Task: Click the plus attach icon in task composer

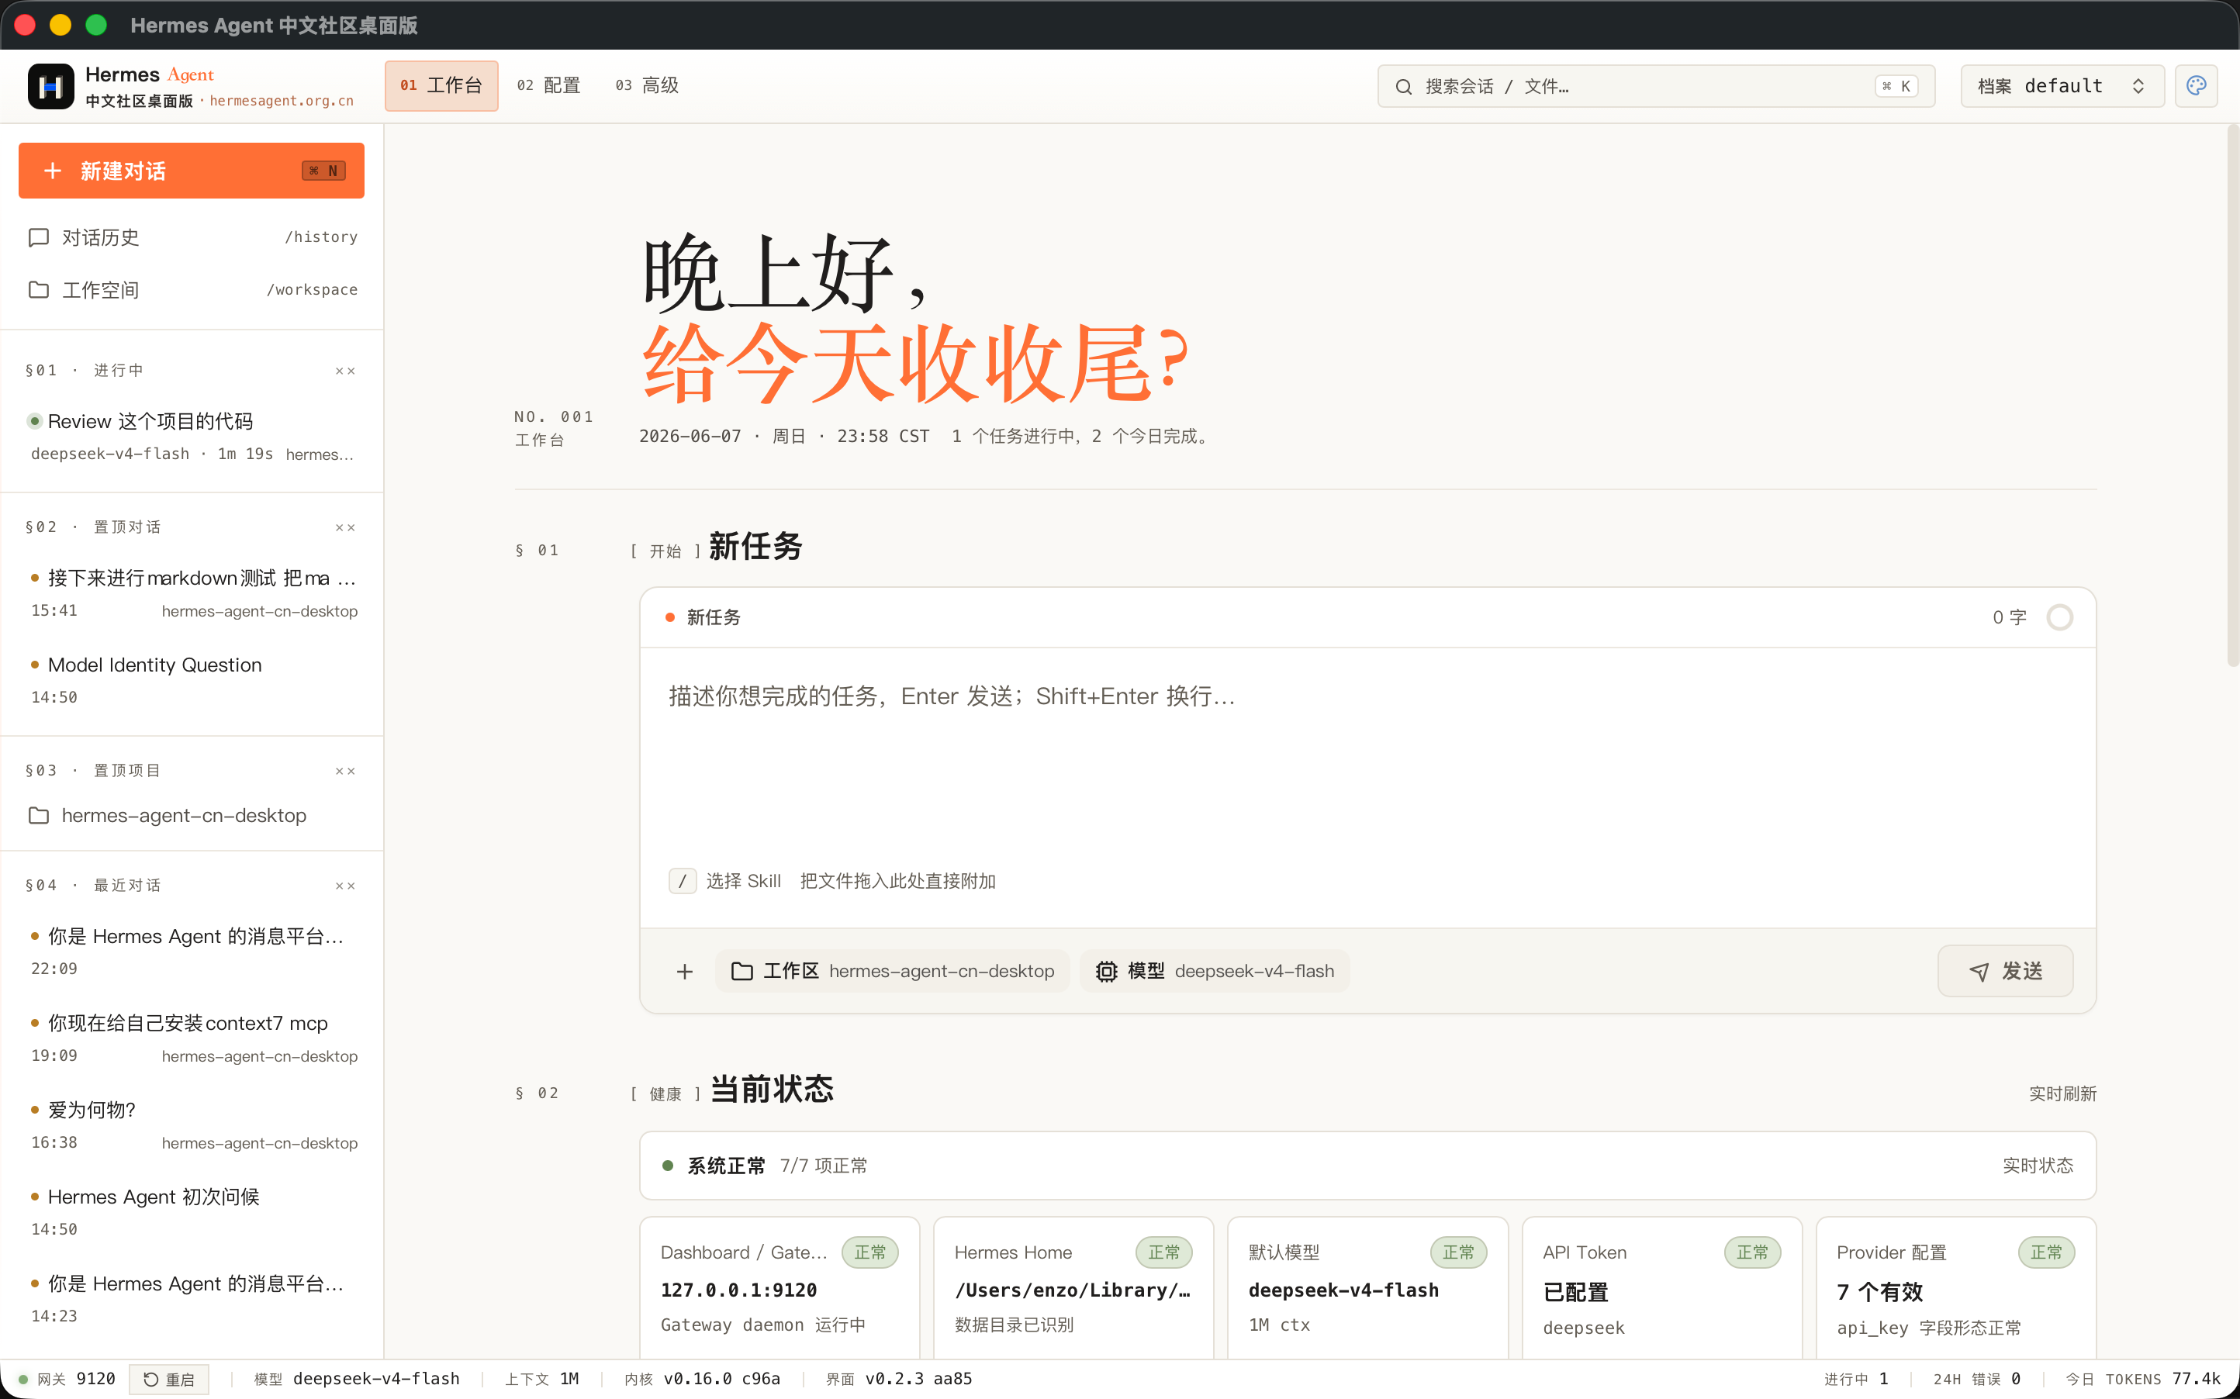Action: pos(685,971)
